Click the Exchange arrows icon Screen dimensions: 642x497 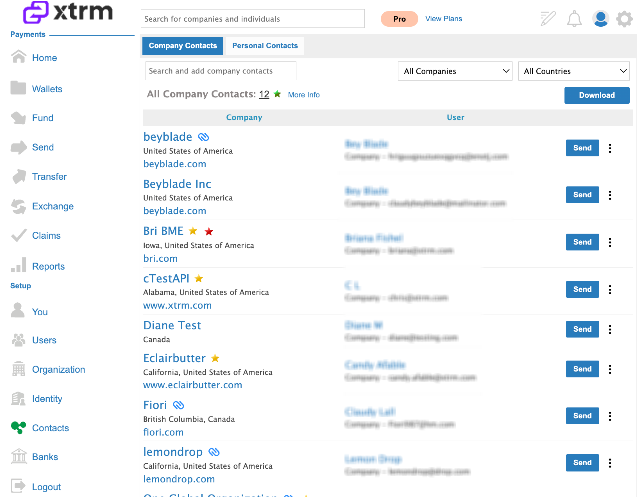pos(19,206)
